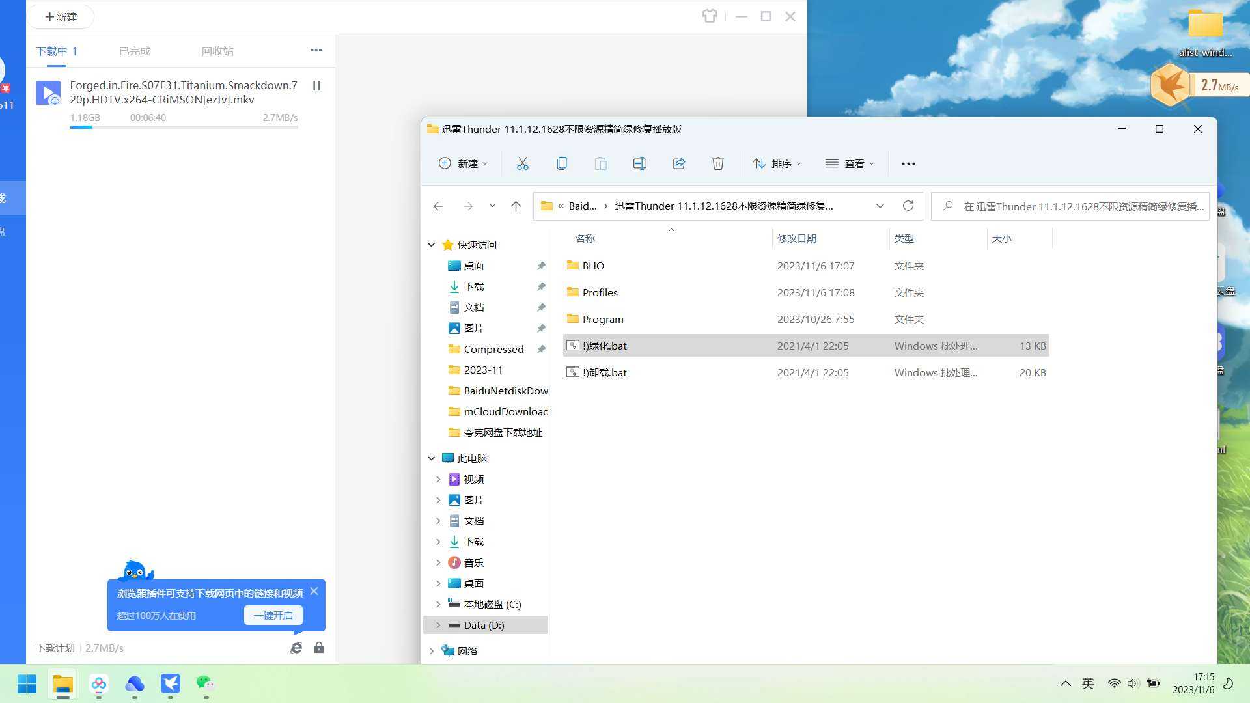Select the BHO folder
The width and height of the screenshot is (1250, 703).
click(806, 266)
